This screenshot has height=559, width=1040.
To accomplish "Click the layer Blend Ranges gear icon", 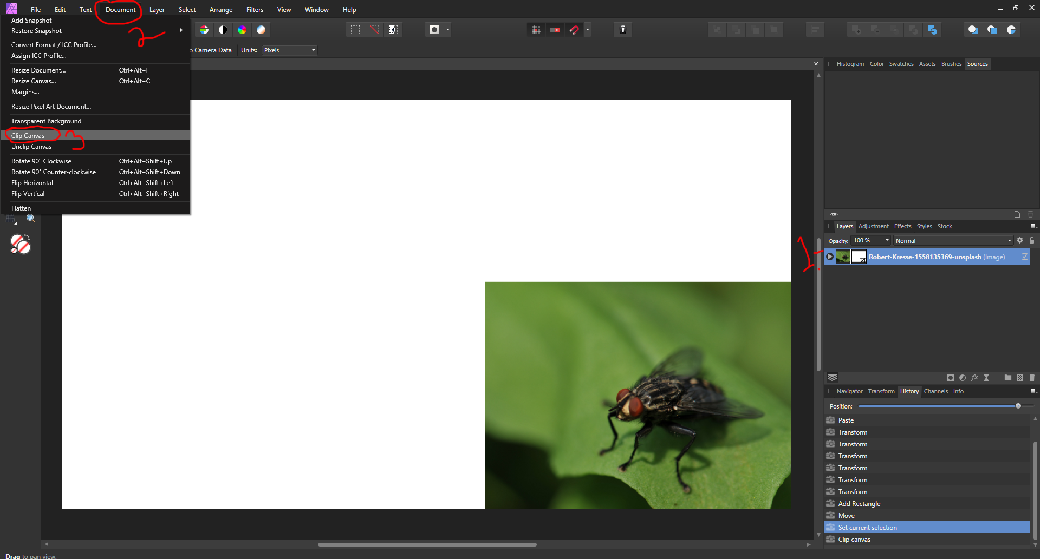I will tap(1020, 241).
